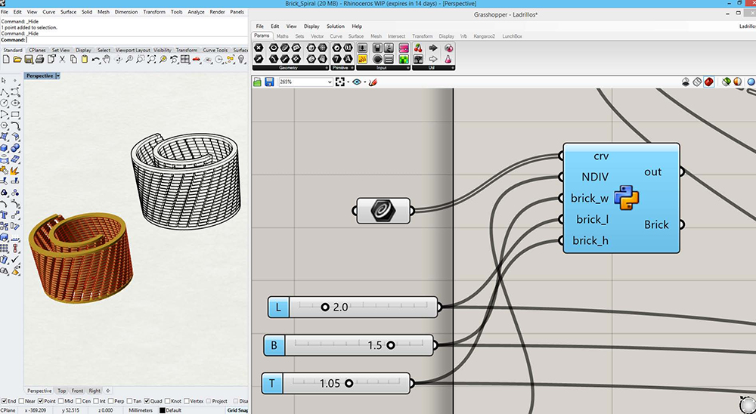This screenshot has height=414, width=756.
Task: Select the Cherry Picker util icon
Action: coord(419,48)
